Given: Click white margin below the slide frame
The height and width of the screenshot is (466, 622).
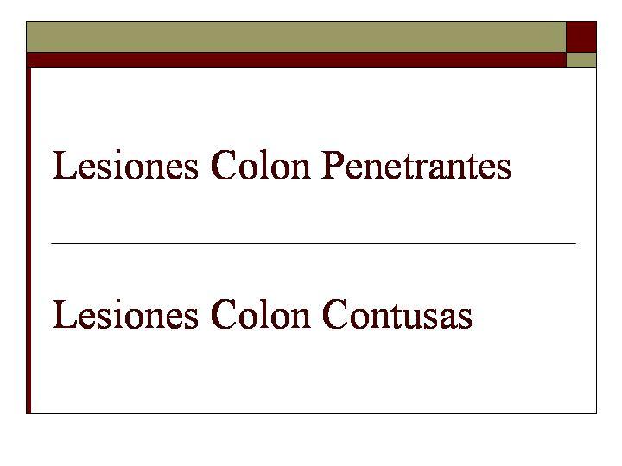Looking at the screenshot, I should coord(311,440).
